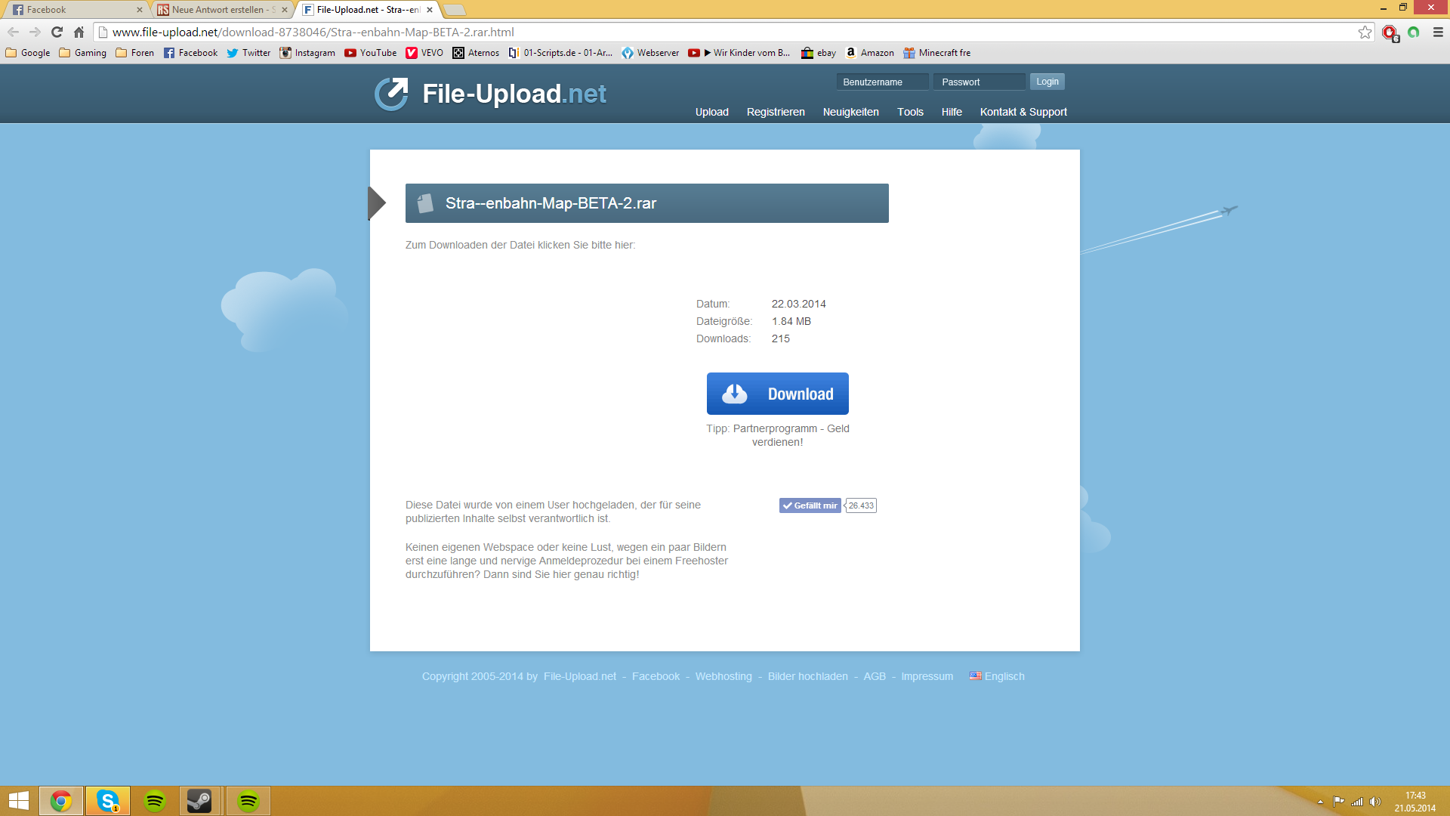Open the File-Upload.net footer link

point(579,676)
